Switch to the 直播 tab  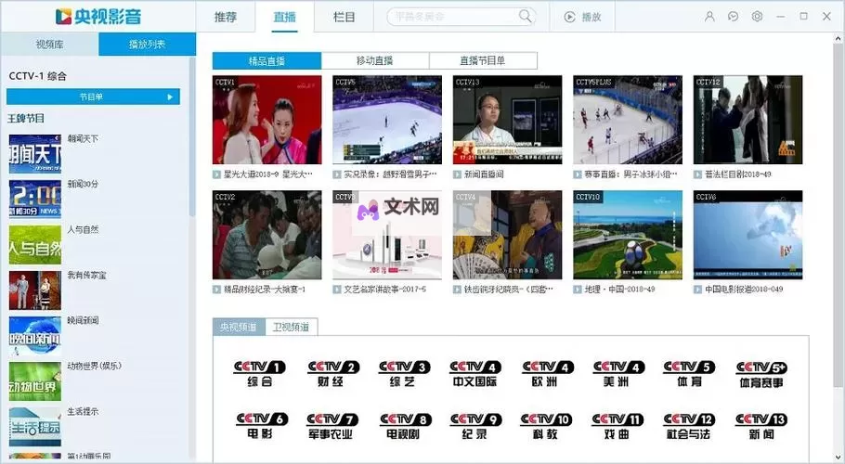point(284,17)
